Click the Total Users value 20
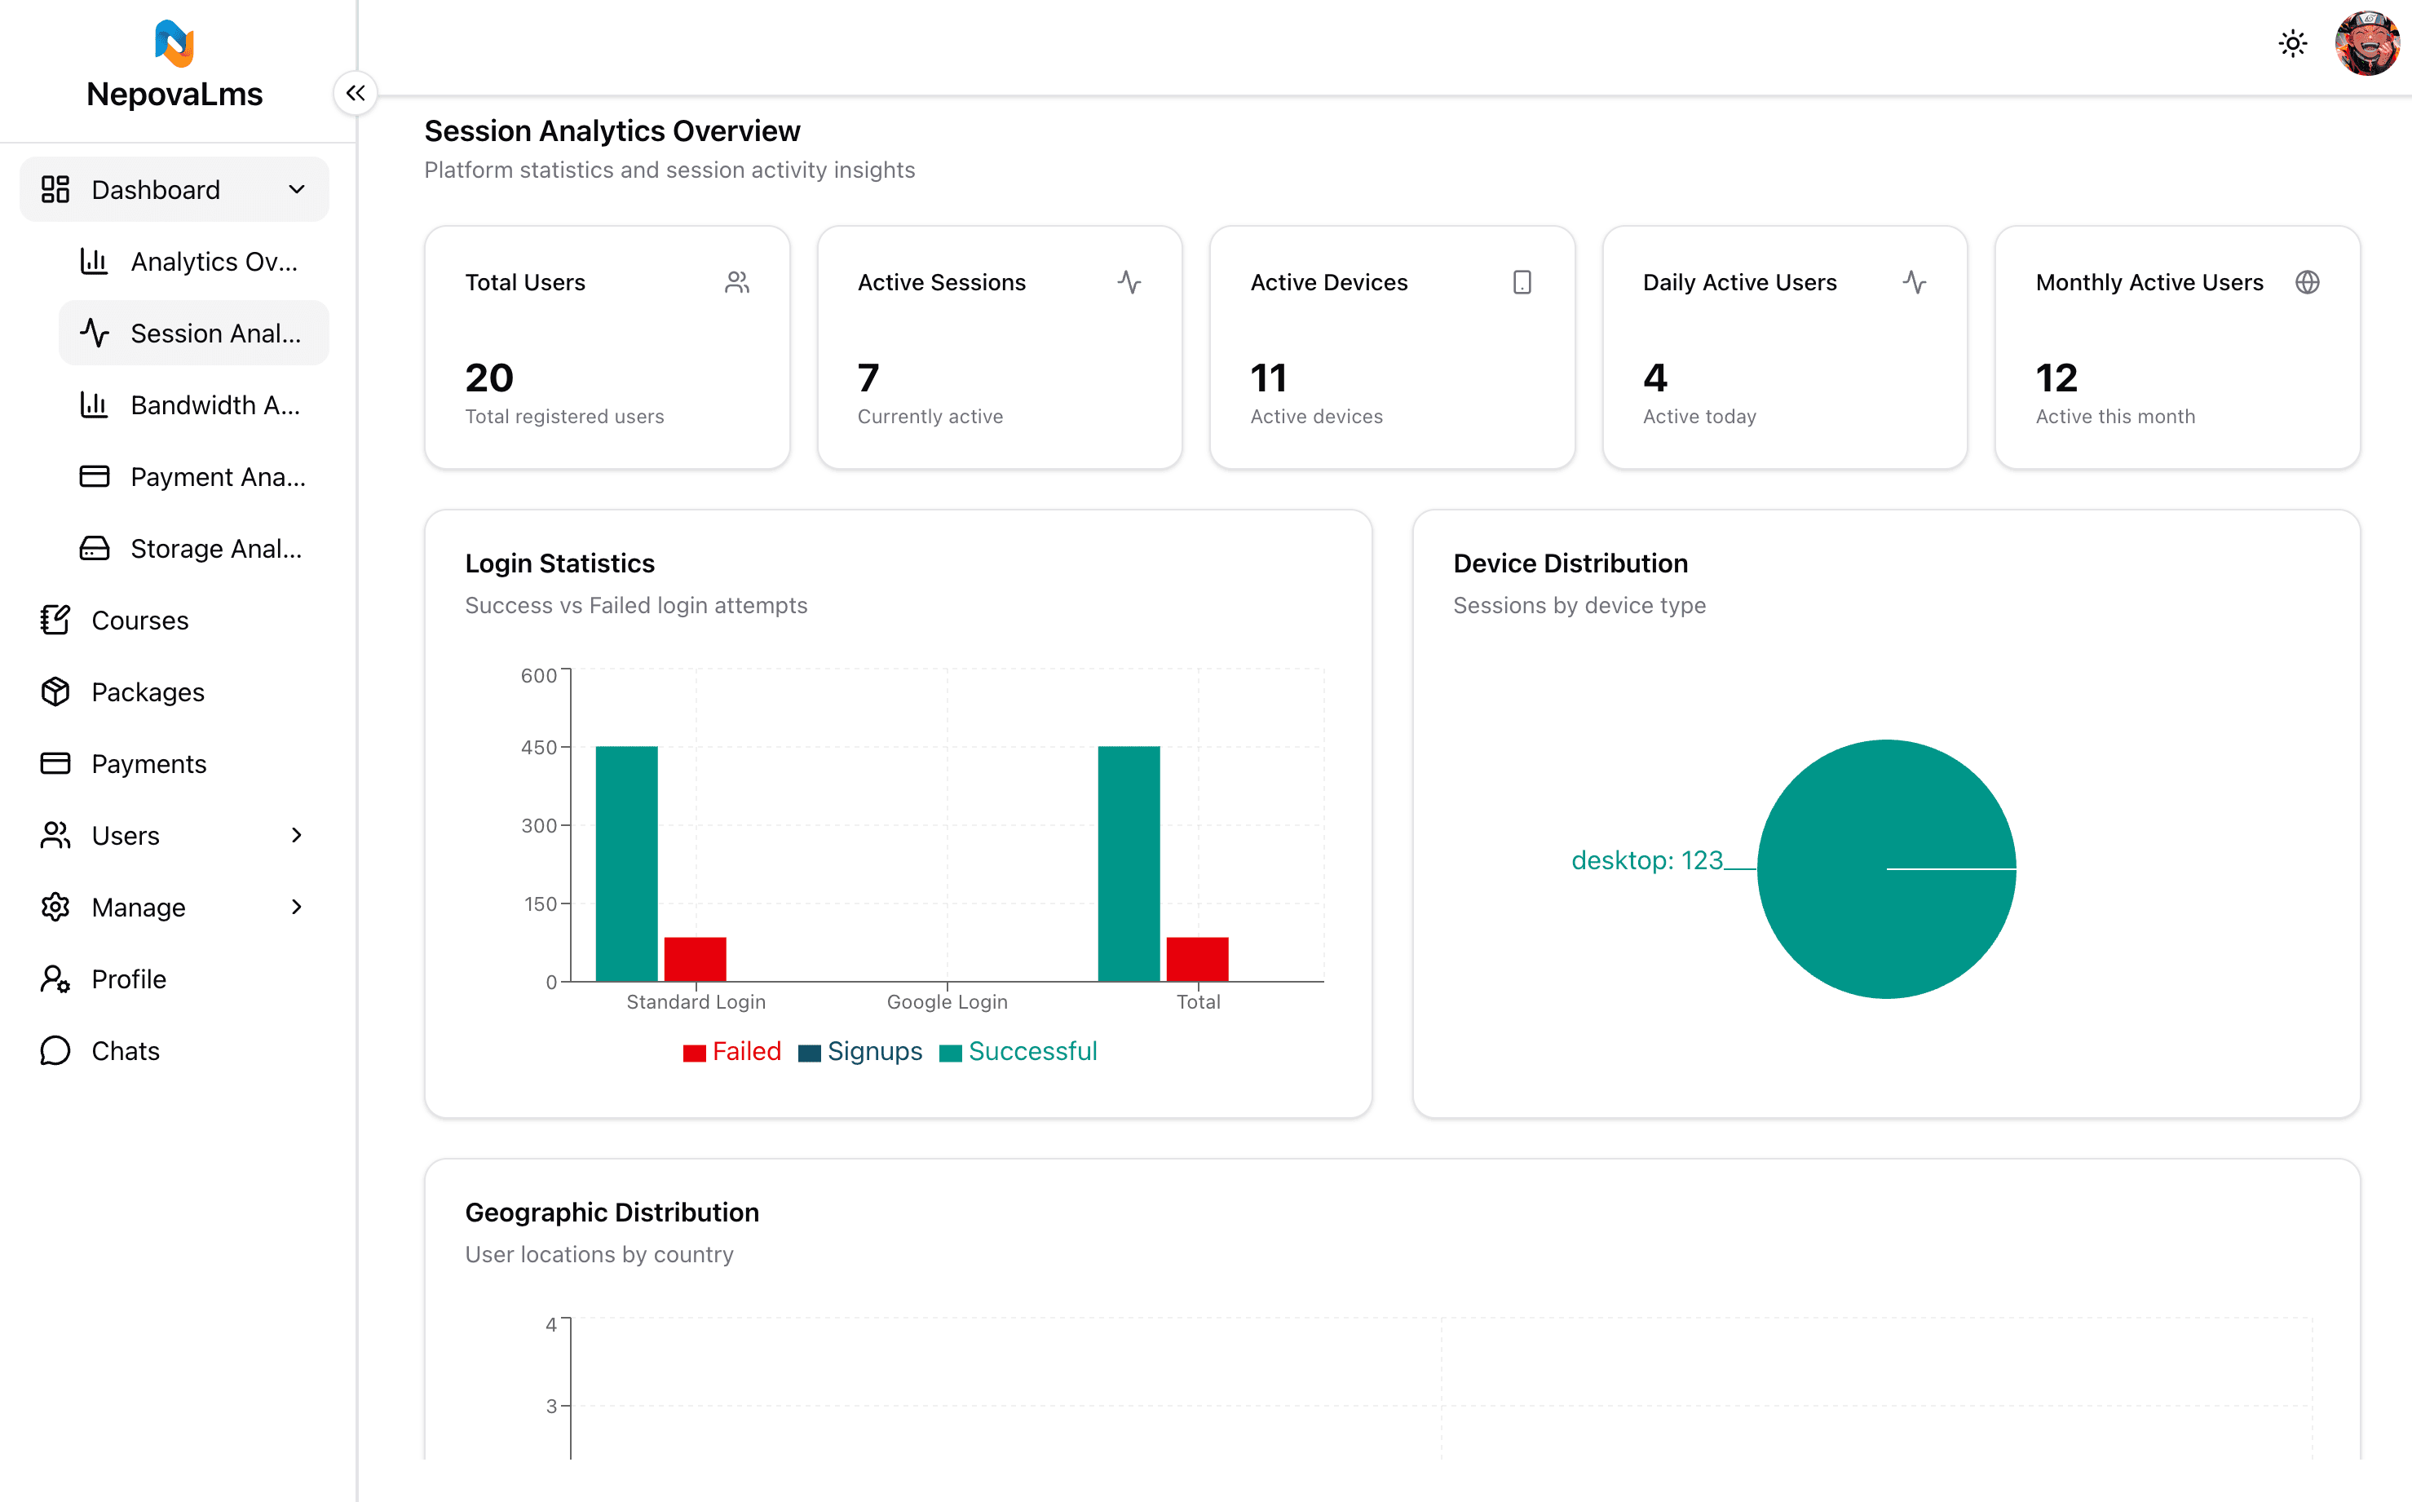This screenshot has width=2412, height=1502. [488, 378]
